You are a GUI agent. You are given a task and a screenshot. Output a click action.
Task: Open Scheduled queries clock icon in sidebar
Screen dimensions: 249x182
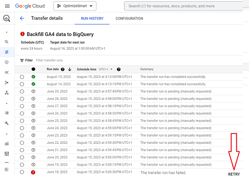(x=6, y=62)
